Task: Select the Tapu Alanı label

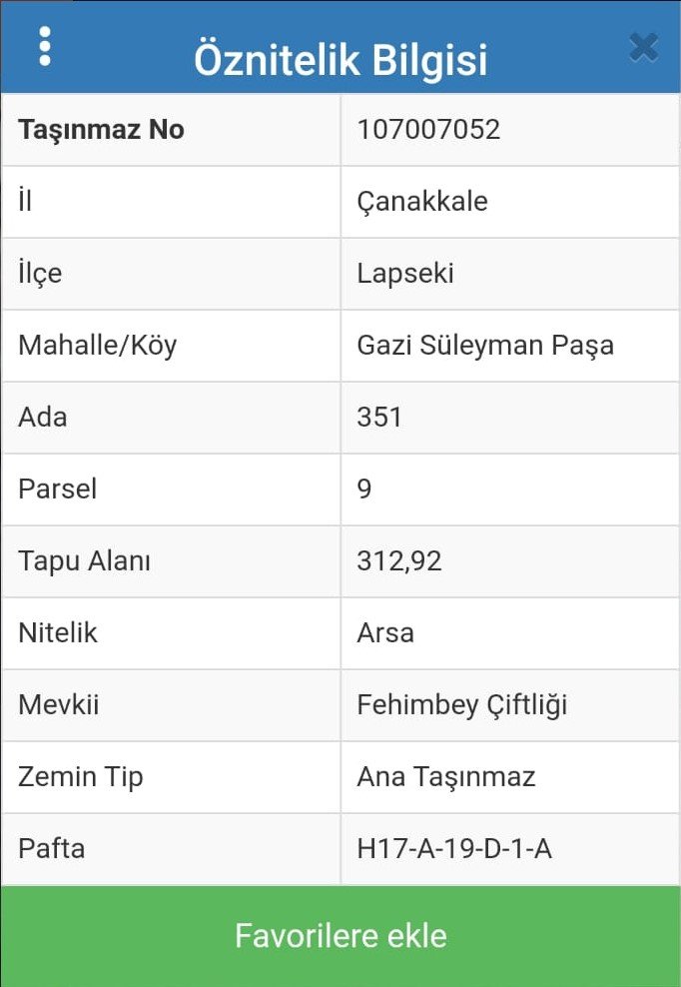Action: tap(84, 560)
